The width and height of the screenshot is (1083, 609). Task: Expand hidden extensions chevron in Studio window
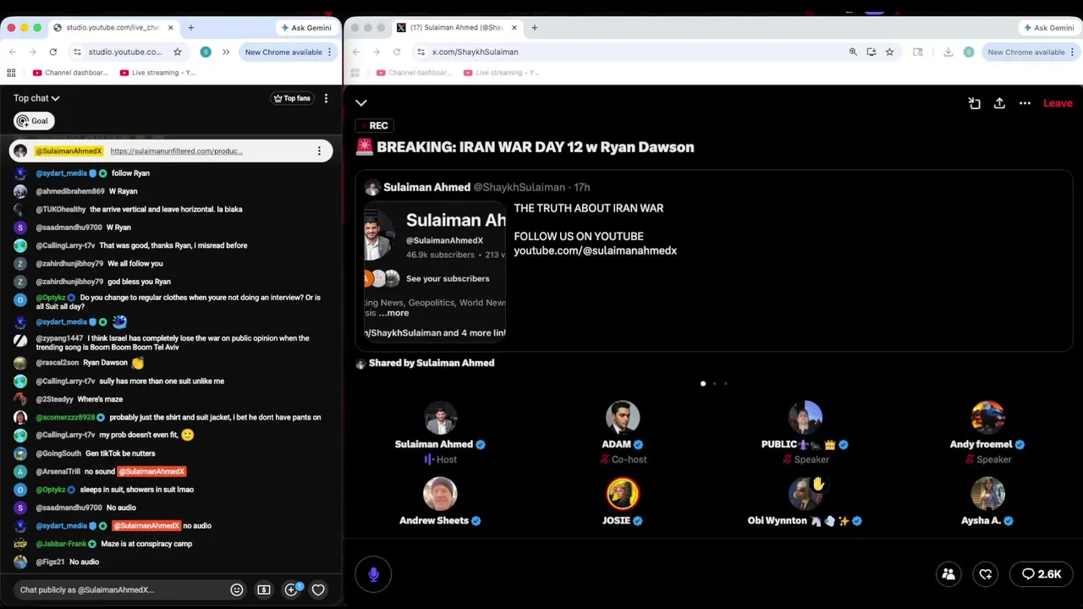tap(226, 52)
